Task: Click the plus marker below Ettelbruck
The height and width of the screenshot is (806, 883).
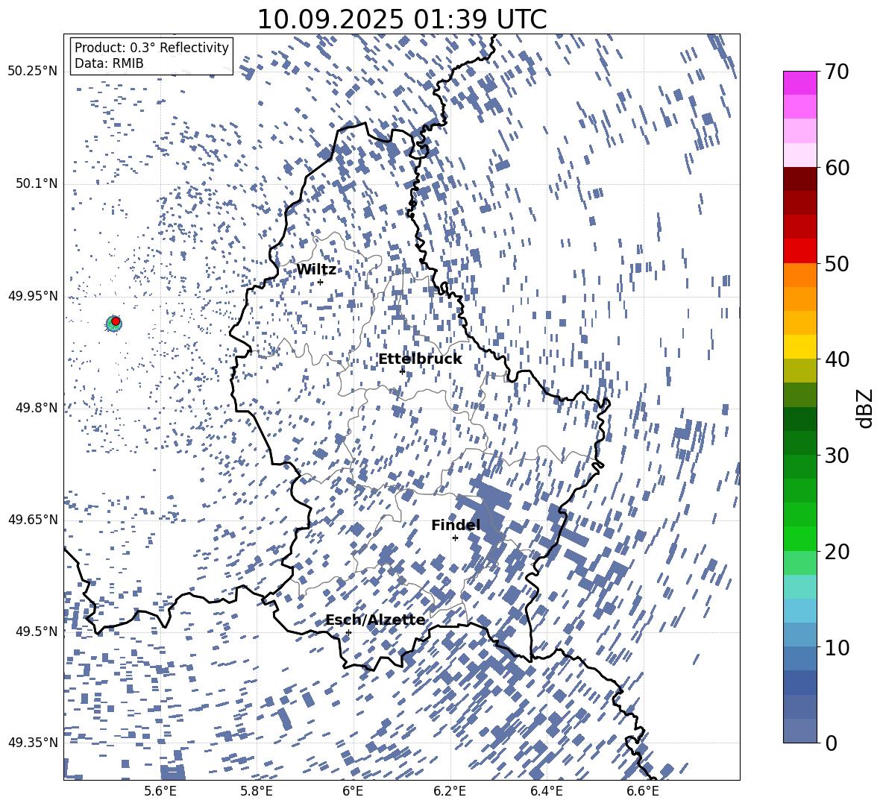Action: tap(402, 371)
